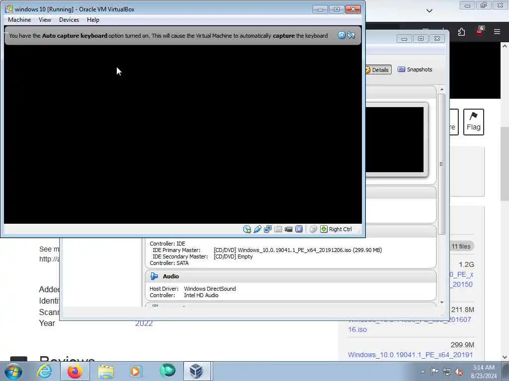509x381 pixels.
Task: Switch to Firefox in the taskbar
Action: click(75, 371)
